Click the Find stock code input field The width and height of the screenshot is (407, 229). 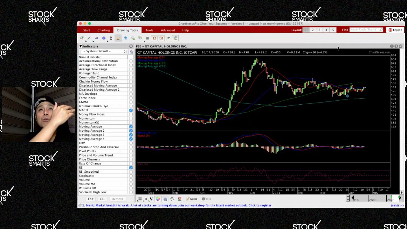tap(366, 30)
